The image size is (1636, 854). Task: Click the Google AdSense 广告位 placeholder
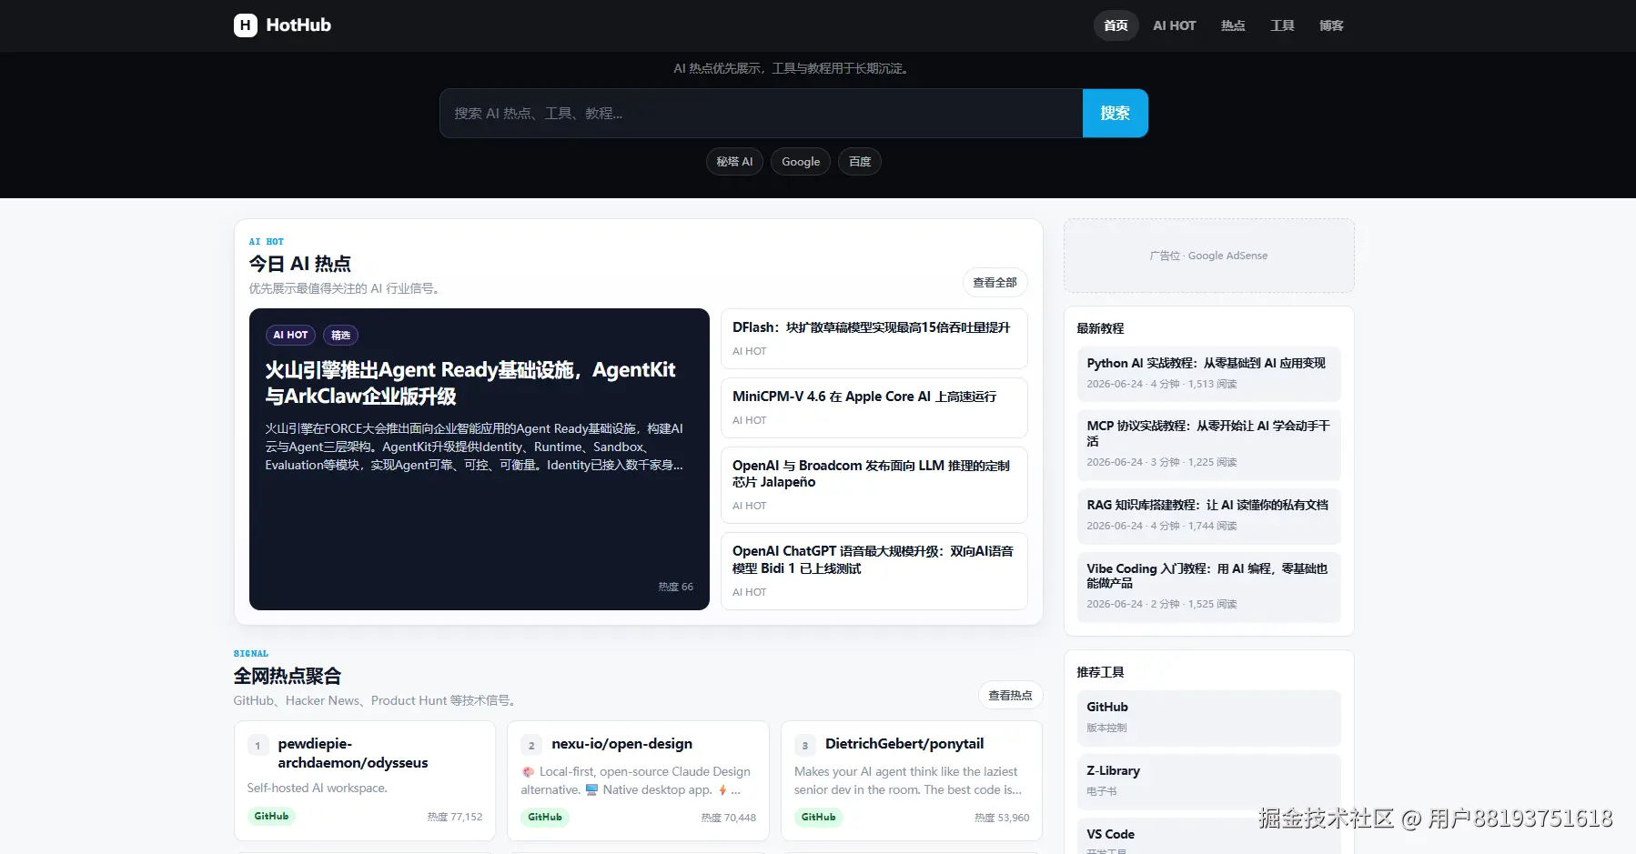[x=1208, y=256]
